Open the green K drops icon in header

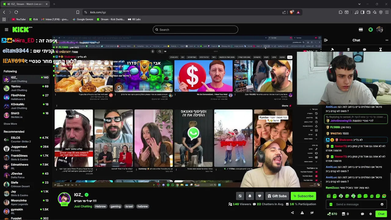coord(371,30)
